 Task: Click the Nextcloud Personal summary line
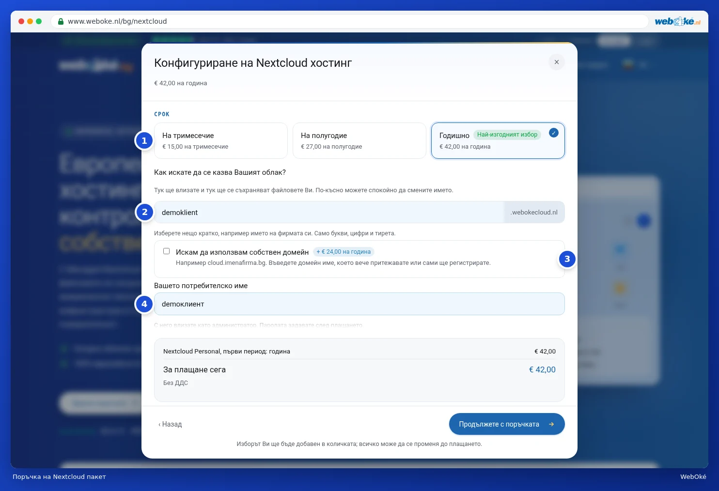[359, 352]
